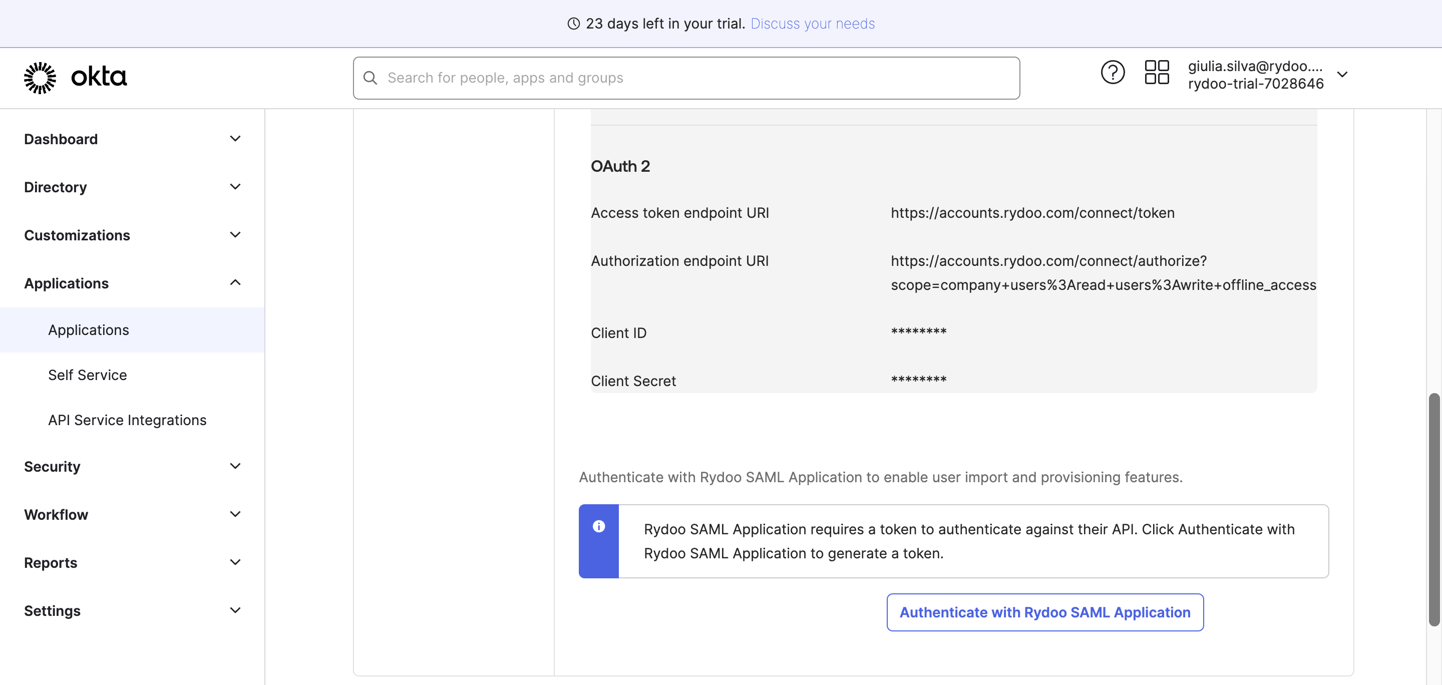Collapse the Applications menu chevron
The width and height of the screenshot is (1442, 685).
click(235, 282)
